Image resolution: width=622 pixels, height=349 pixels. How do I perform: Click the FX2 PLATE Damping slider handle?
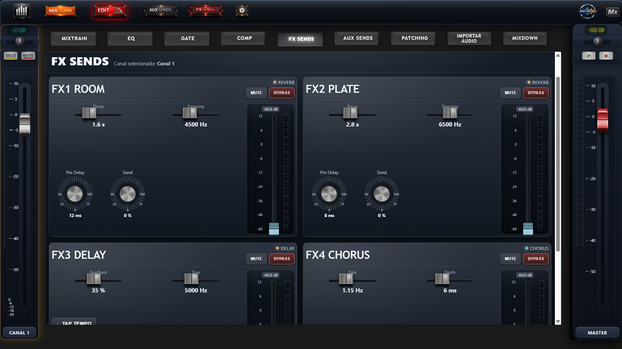(450, 113)
